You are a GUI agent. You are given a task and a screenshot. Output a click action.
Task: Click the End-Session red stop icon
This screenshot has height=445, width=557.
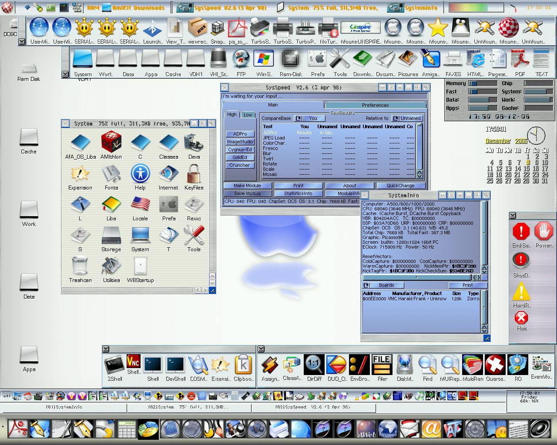point(521,231)
